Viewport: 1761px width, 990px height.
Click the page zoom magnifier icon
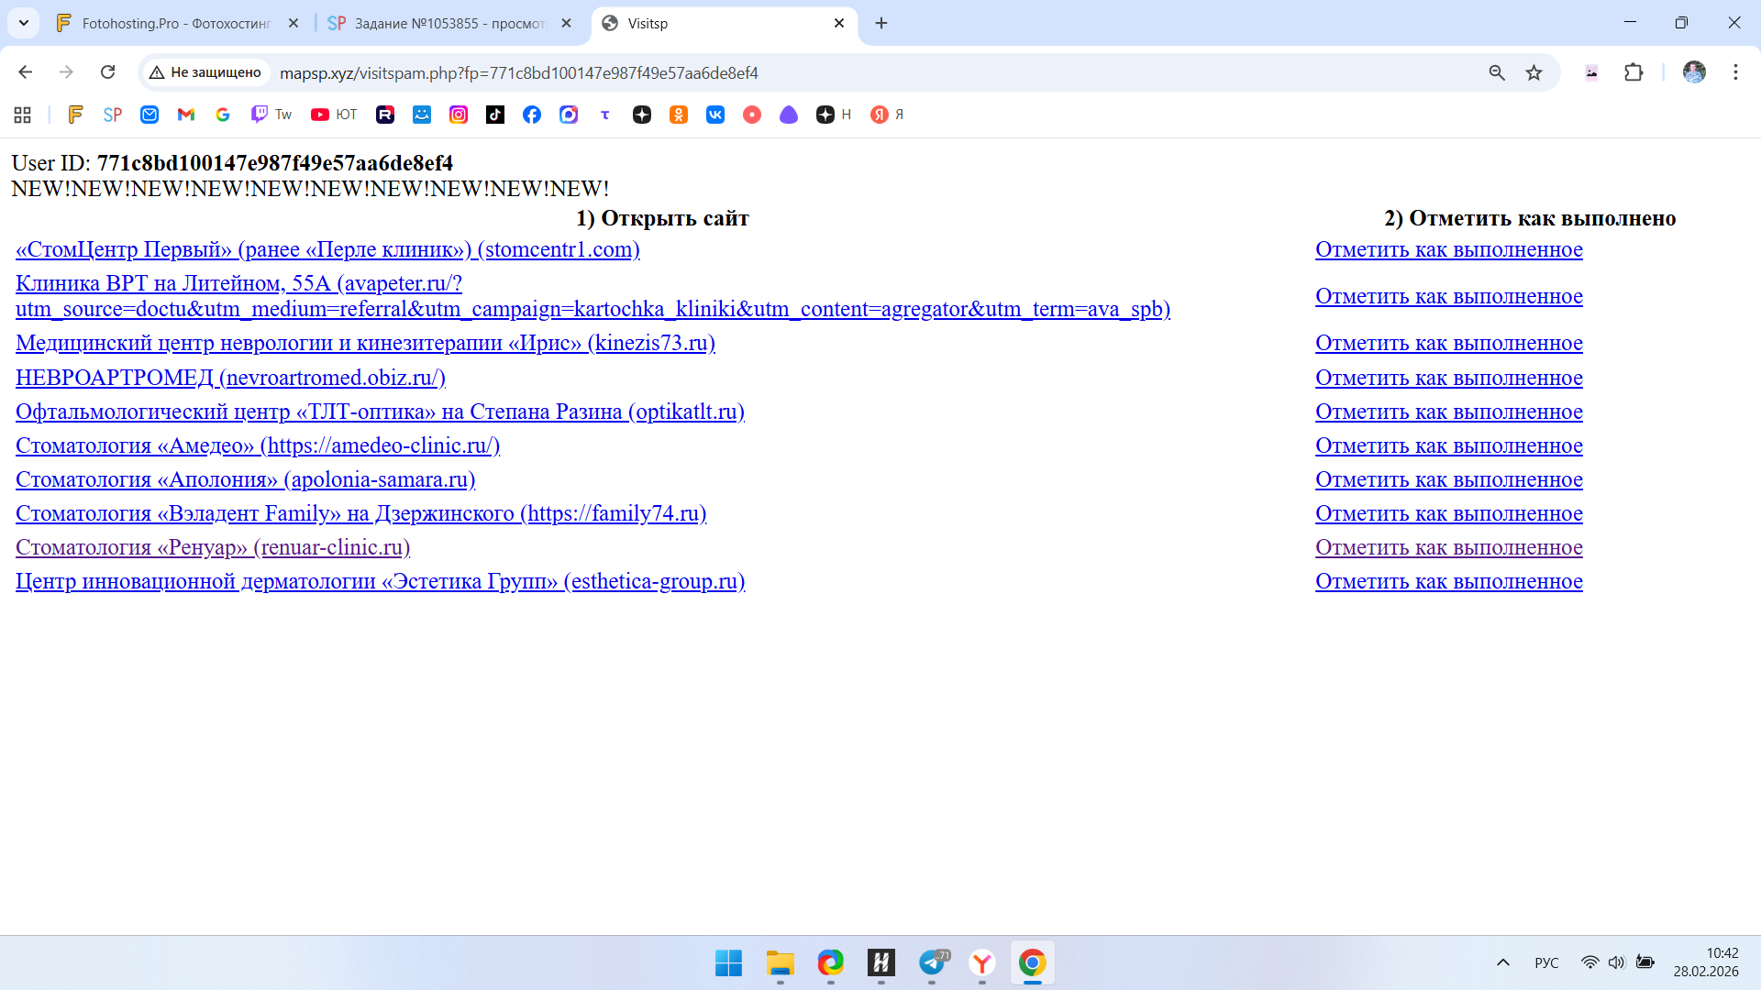1497,72
